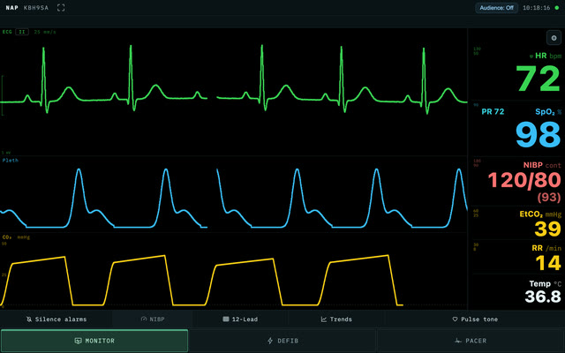Click the CO₂ mmHg waveform label
The width and height of the screenshot is (565, 353).
16,237
